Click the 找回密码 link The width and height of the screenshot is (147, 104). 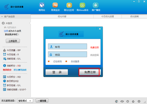pyautogui.click(x=94, y=55)
